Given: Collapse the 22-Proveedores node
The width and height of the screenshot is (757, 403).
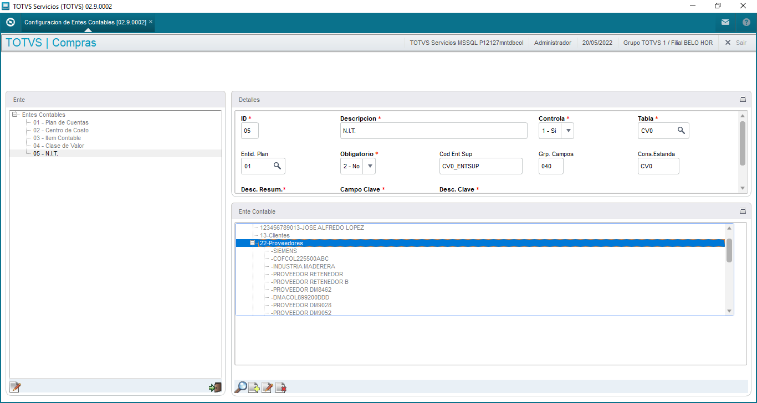Looking at the screenshot, I should point(252,243).
